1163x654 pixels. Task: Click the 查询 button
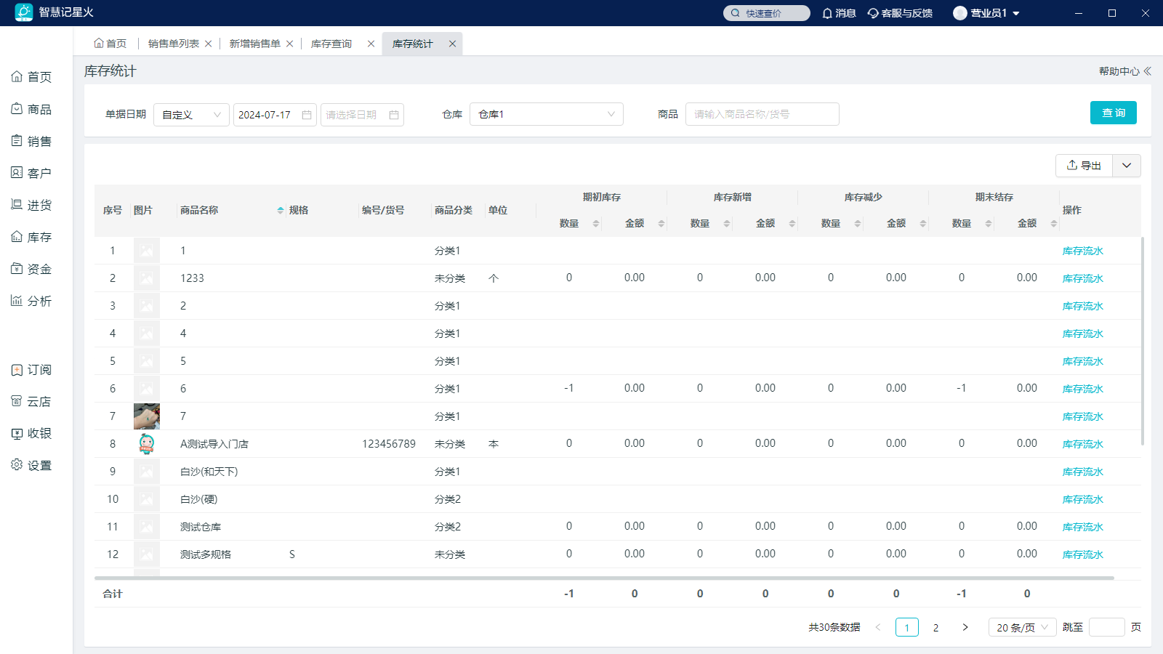[x=1114, y=113]
